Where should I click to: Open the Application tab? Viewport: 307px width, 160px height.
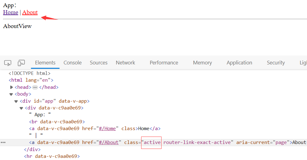[239, 63]
